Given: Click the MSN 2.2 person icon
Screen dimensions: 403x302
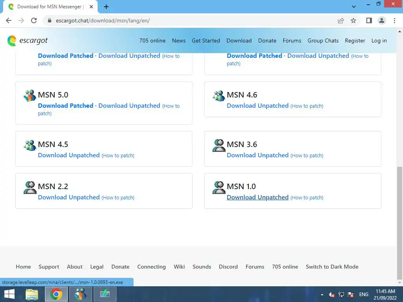Looking at the screenshot, I should click(x=30, y=188).
